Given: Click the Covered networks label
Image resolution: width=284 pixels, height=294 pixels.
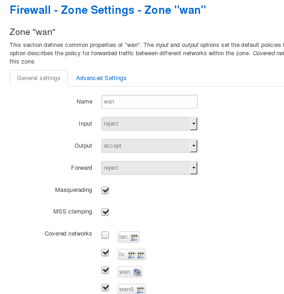Looking at the screenshot, I should (x=68, y=234).
